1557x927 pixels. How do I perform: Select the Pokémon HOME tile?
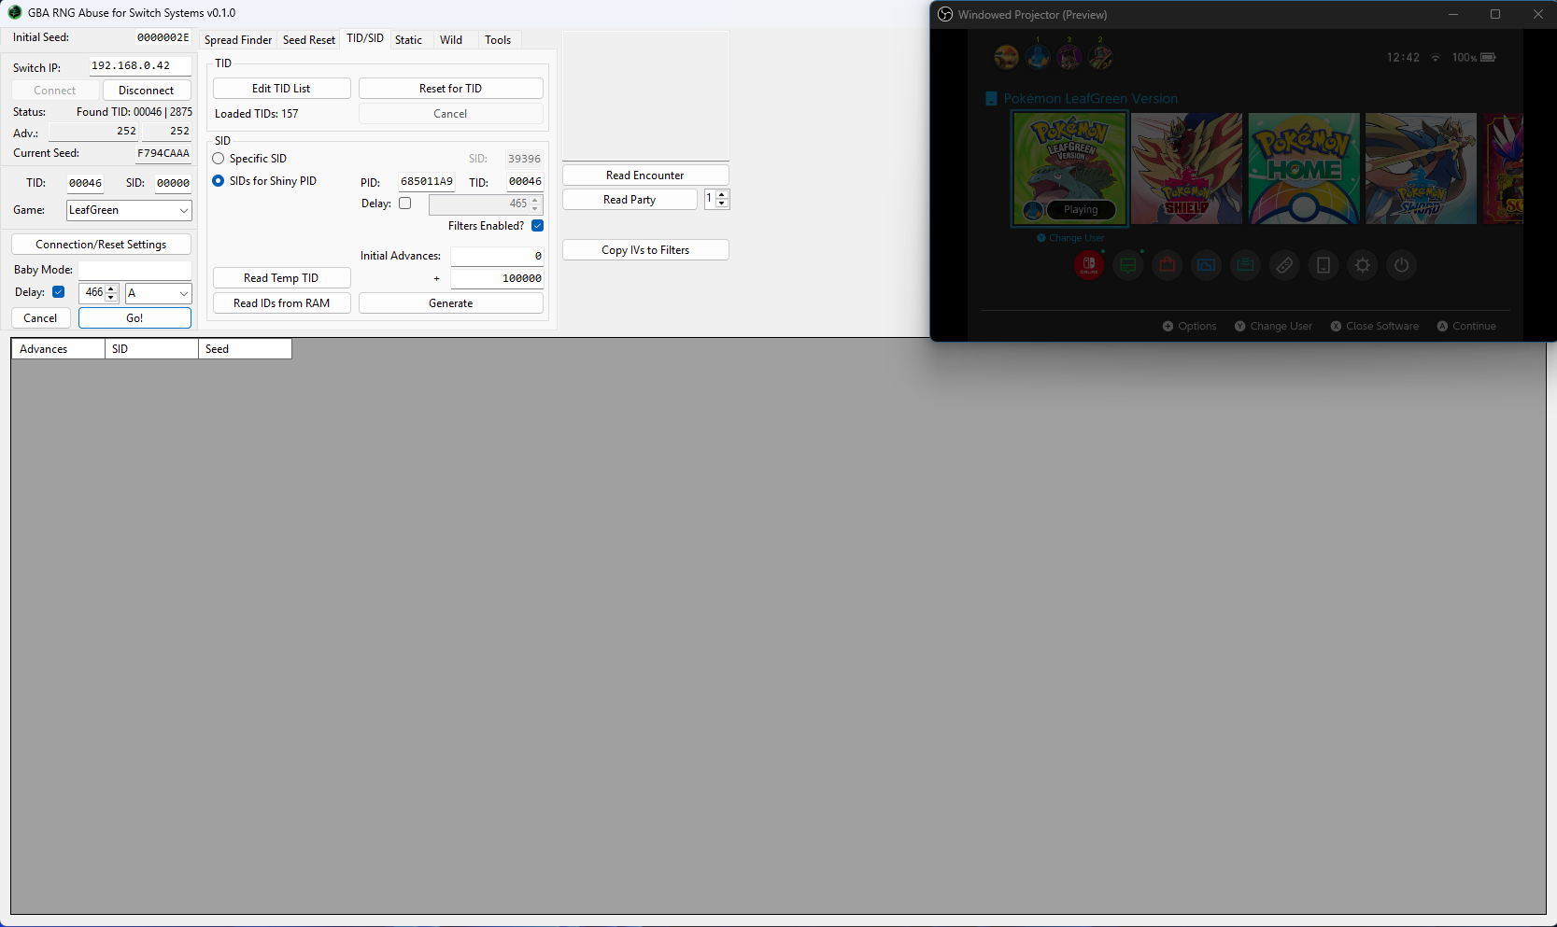(x=1304, y=169)
